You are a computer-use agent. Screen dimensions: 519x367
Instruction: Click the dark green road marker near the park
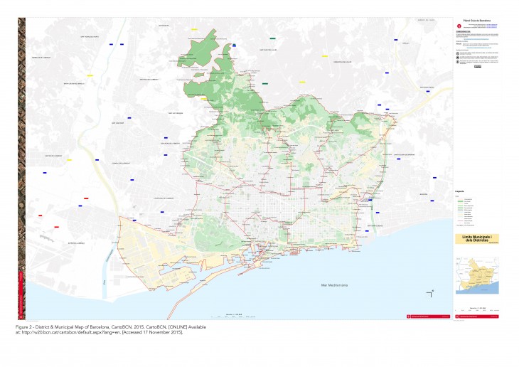pos(264,83)
